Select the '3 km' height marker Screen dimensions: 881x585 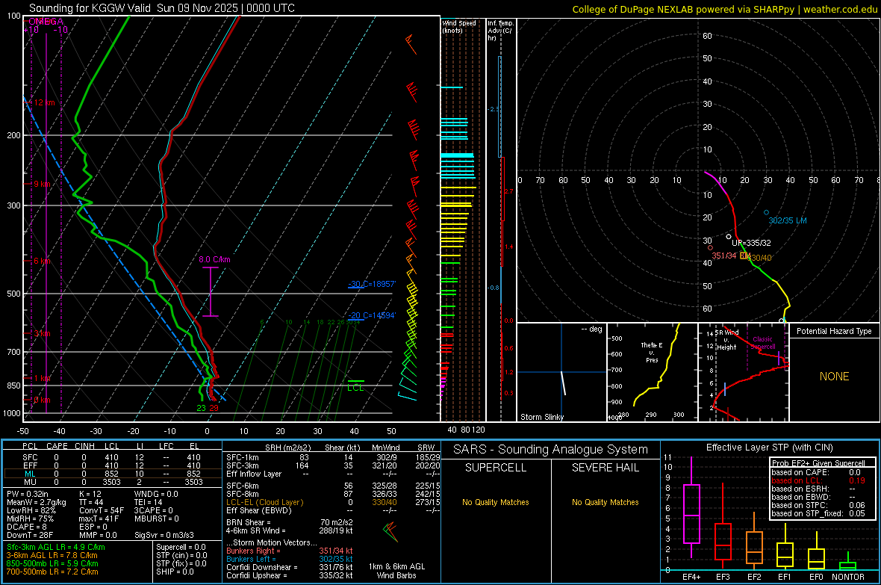point(42,333)
